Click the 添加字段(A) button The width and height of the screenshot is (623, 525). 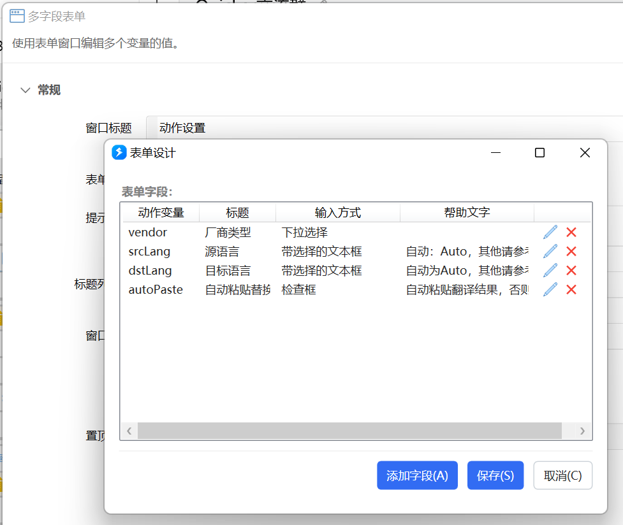click(417, 475)
